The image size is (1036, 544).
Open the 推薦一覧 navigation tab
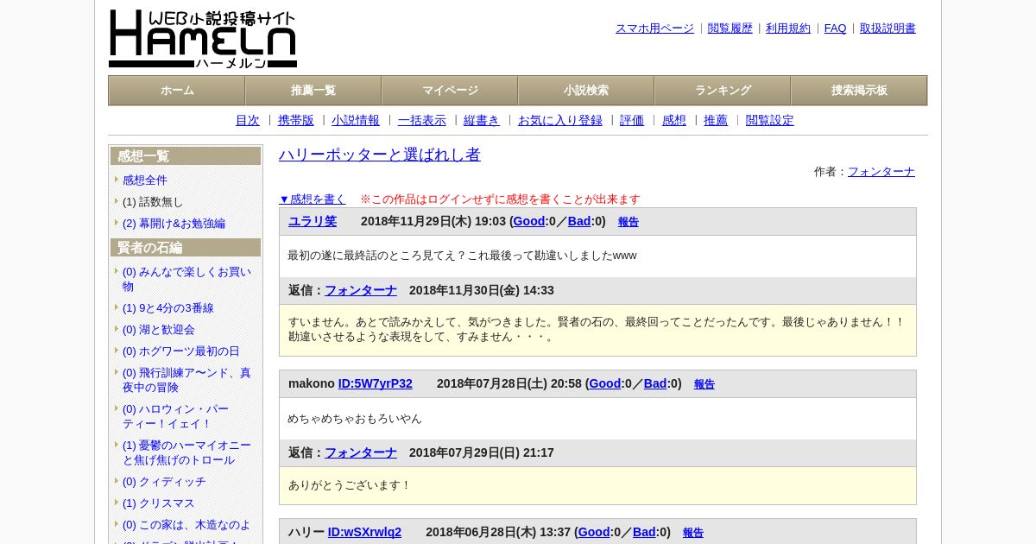click(313, 91)
